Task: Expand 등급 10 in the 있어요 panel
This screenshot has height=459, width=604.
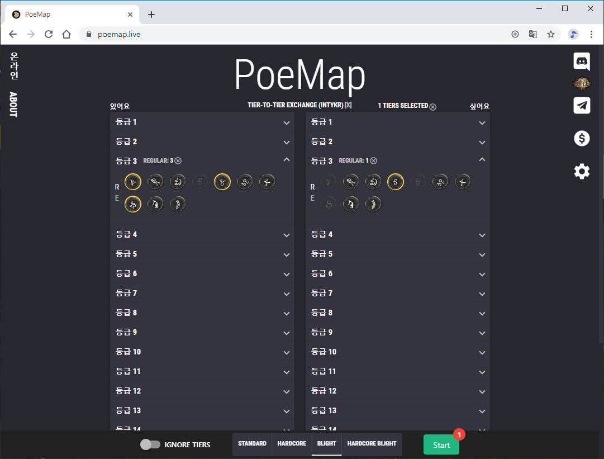Action: pos(202,352)
